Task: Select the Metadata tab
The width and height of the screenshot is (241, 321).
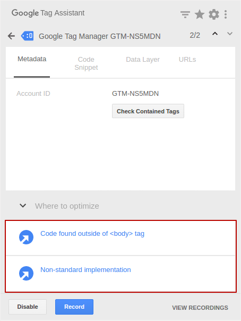Action: [x=32, y=59]
